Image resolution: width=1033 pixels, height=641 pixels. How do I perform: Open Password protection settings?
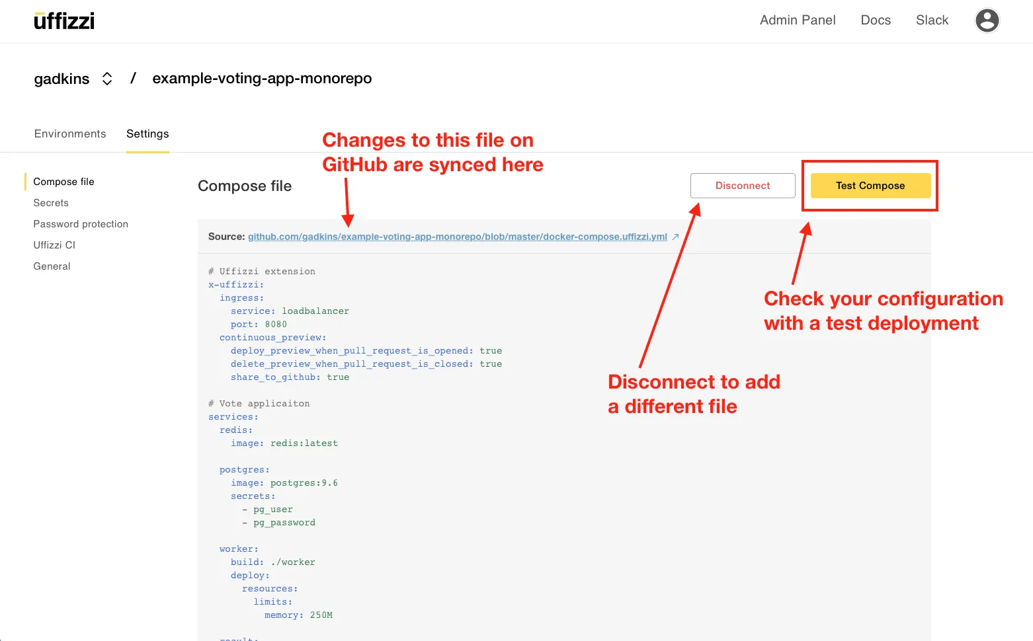click(x=81, y=224)
